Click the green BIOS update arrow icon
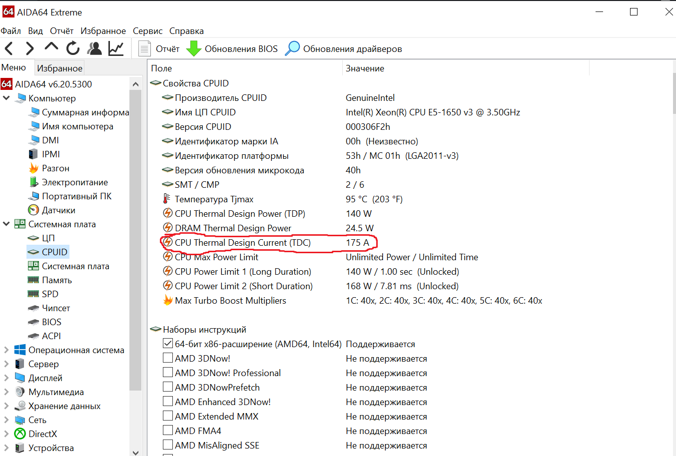Viewport: 676px width, 456px height. [193, 48]
